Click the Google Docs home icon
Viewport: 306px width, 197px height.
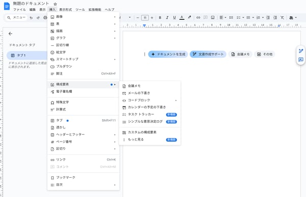(x=7, y=6)
